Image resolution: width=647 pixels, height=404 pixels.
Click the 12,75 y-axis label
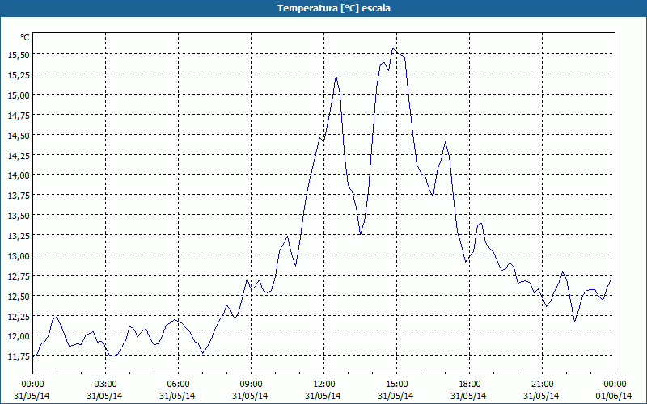[19, 276]
